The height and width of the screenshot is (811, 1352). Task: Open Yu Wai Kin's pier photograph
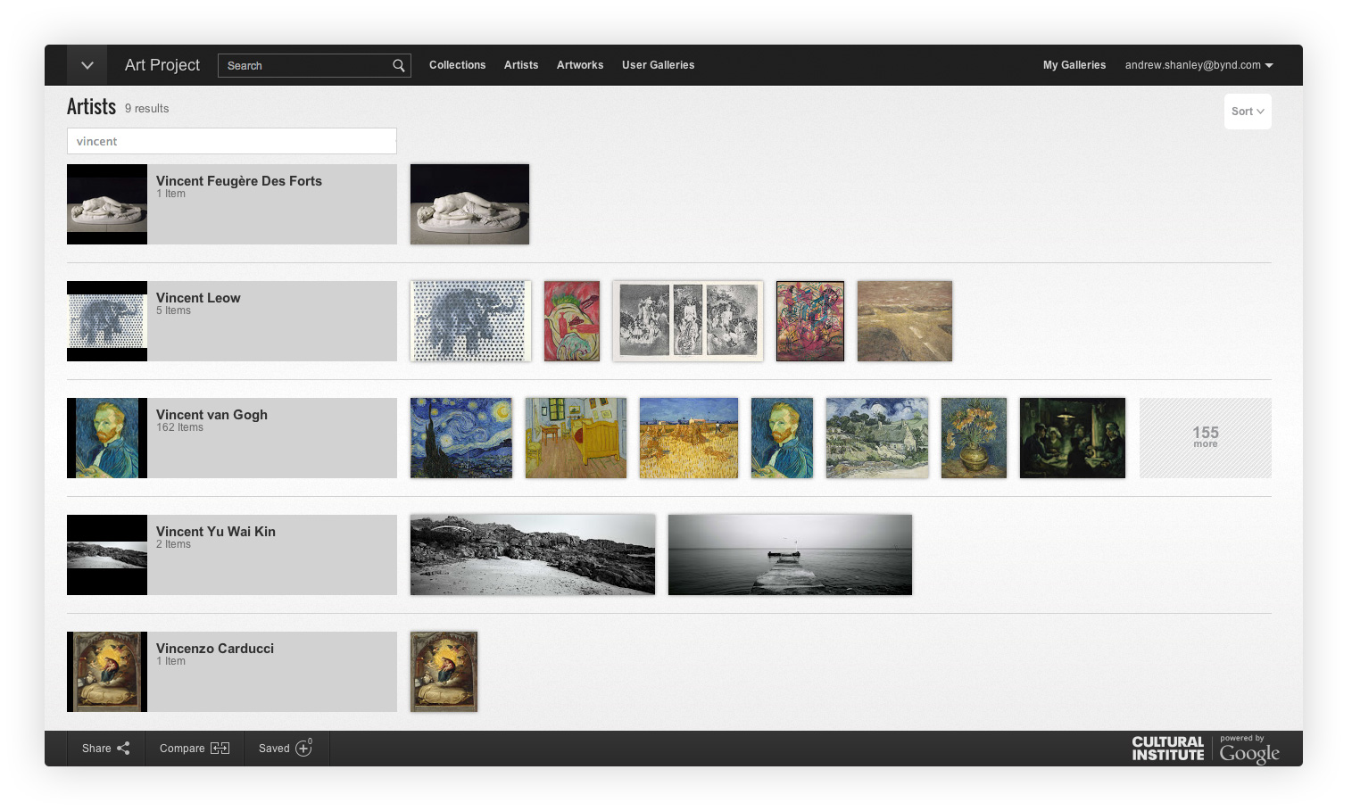coord(790,555)
